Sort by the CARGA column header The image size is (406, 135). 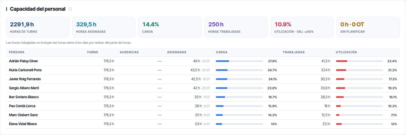[222, 52]
